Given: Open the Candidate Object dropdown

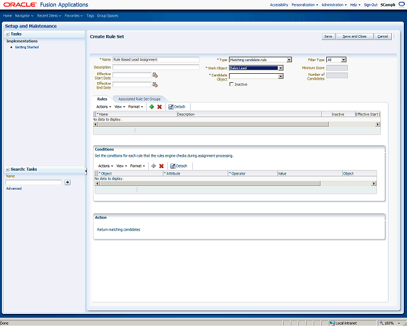Looking at the screenshot, I should pyautogui.click(x=280, y=76).
